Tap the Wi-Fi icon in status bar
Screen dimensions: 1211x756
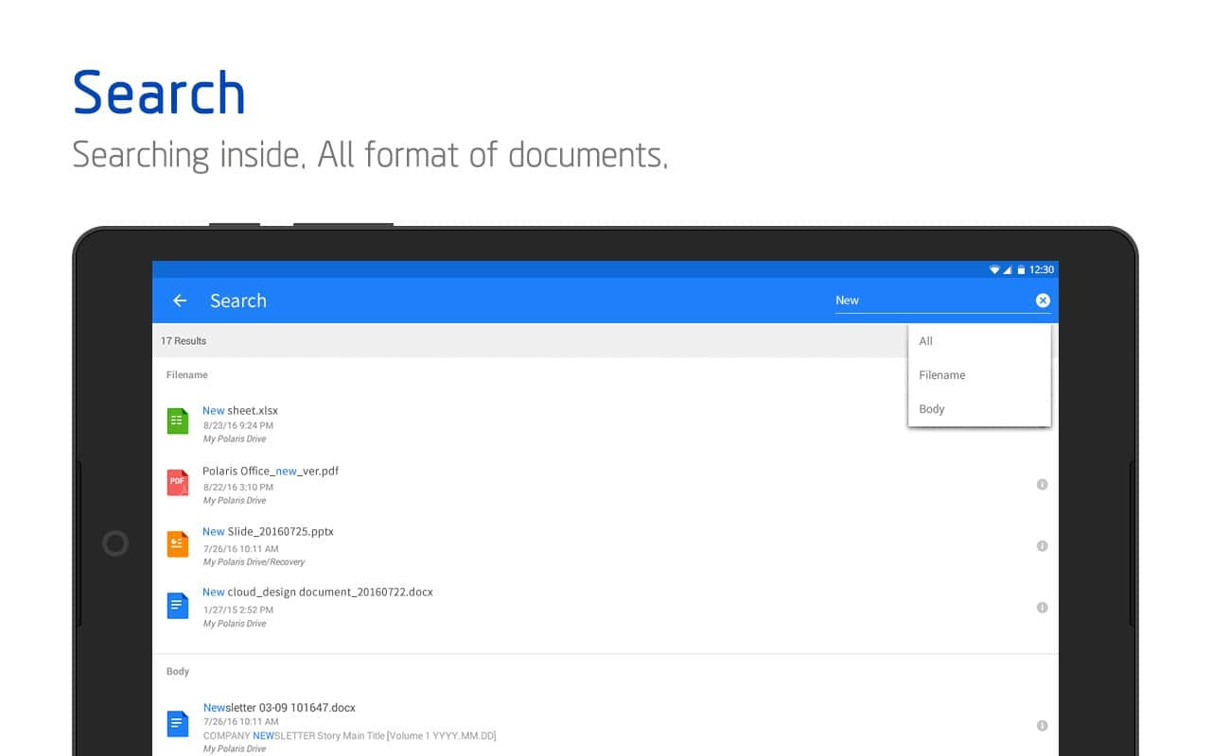point(994,270)
